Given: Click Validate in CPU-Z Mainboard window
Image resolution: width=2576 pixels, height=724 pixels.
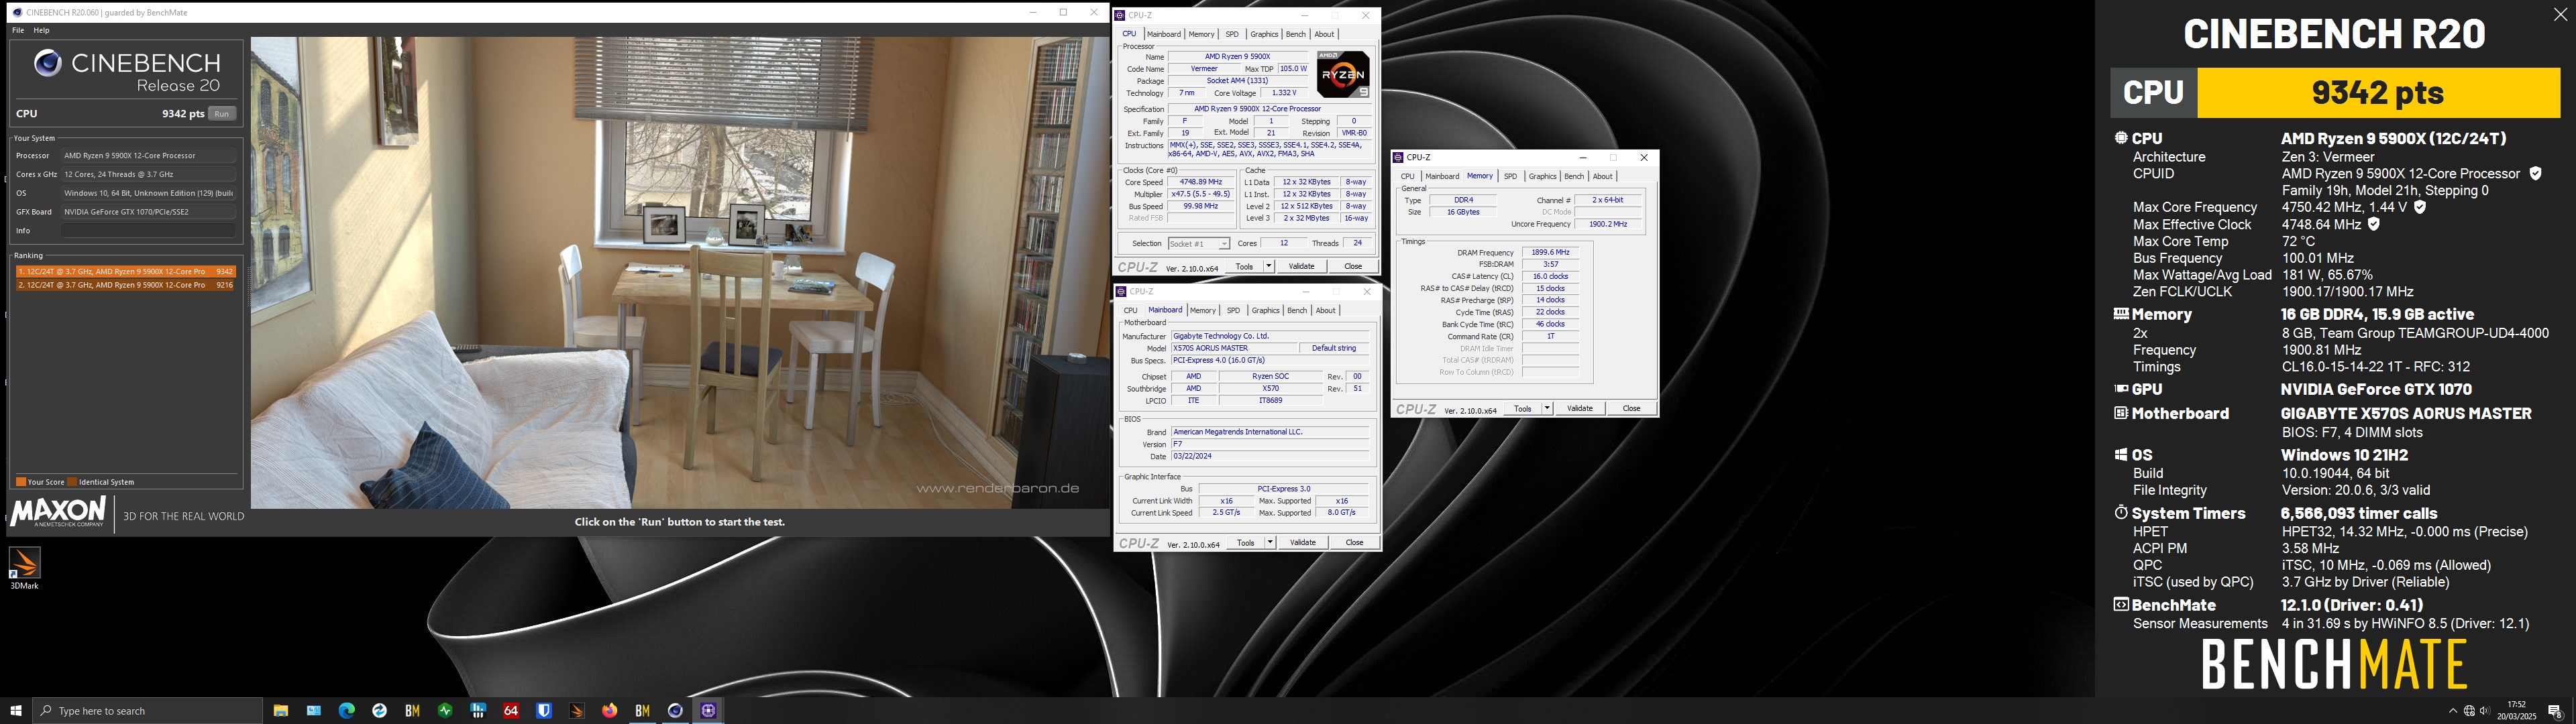Looking at the screenshot, I should coord(1303,542).
